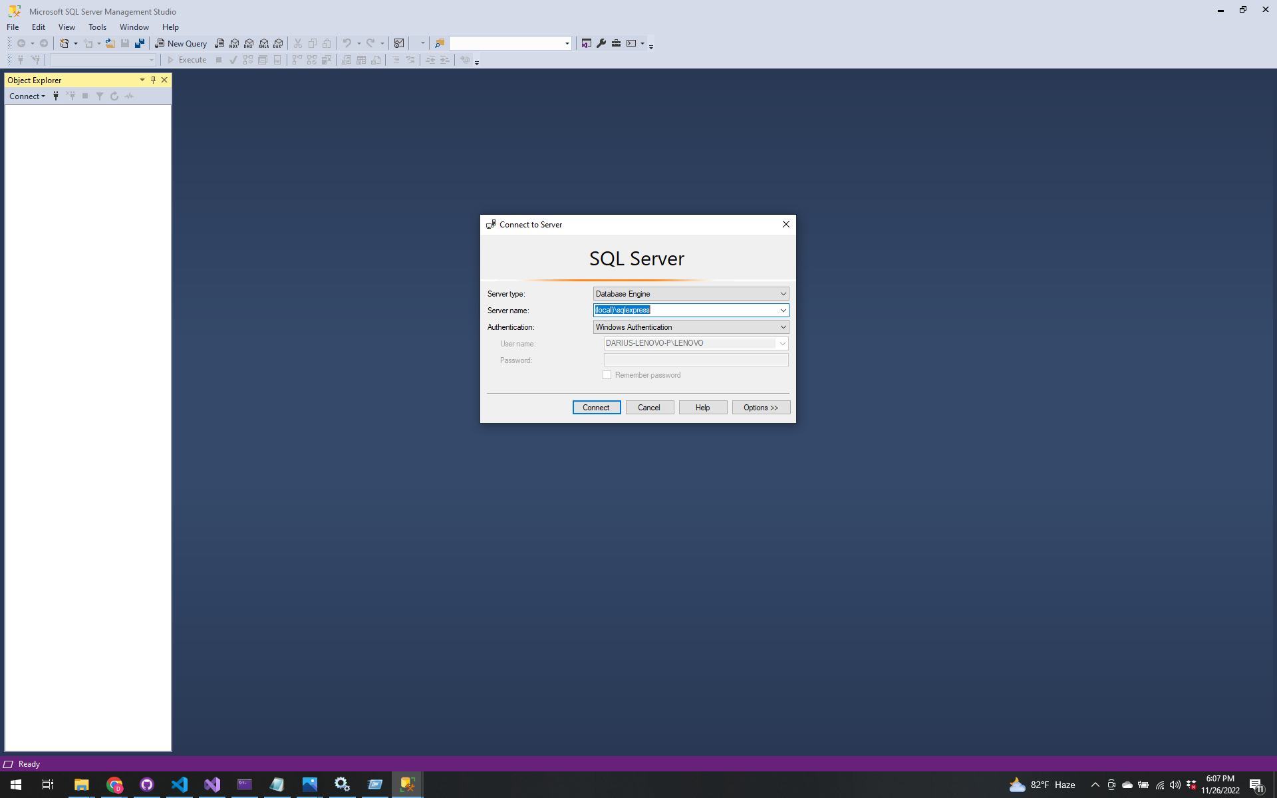Toggle the Object Explorer pin
Viewport: 1277px width, 798px height.
152,80
